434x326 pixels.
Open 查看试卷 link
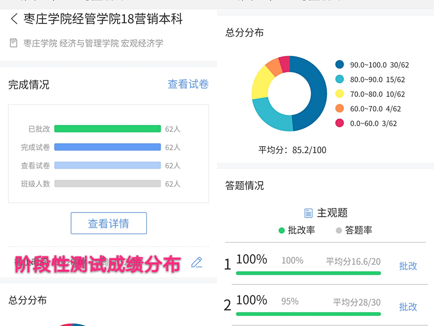[x=188, y=84]
